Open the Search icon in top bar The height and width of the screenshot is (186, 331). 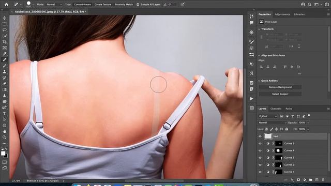309,5
